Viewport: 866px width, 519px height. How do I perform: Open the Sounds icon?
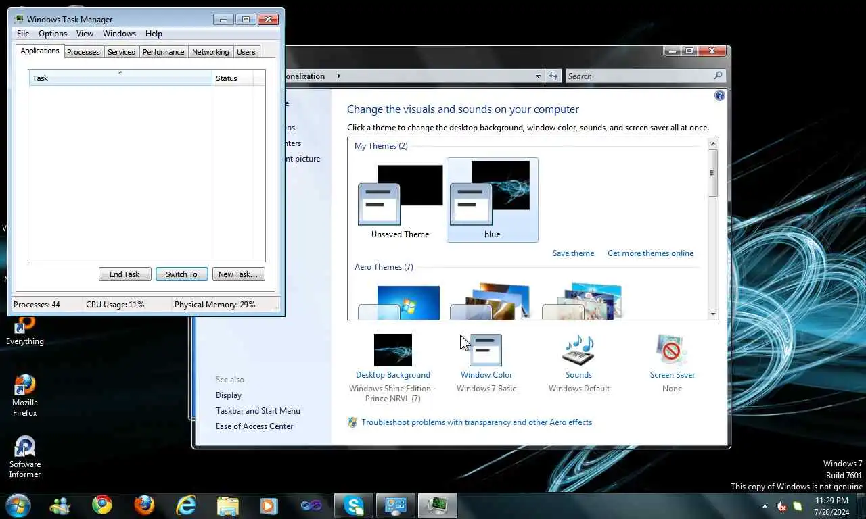pos(578,350)
